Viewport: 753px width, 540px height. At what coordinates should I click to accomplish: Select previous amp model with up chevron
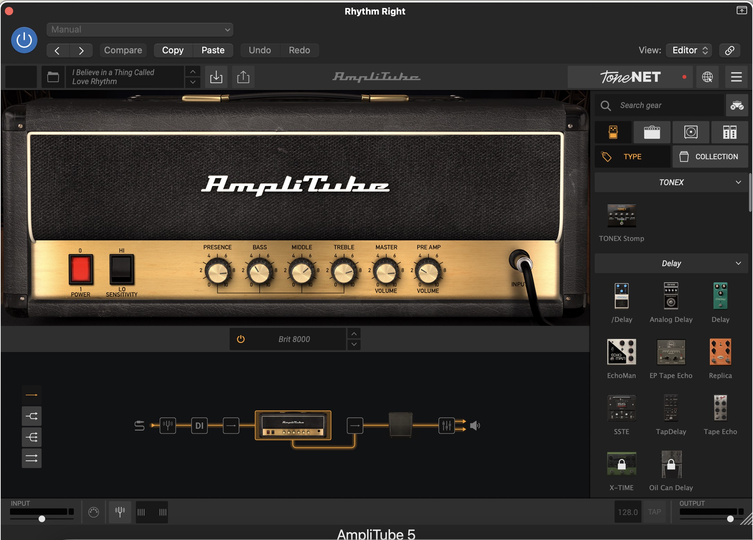coord(354,334)
